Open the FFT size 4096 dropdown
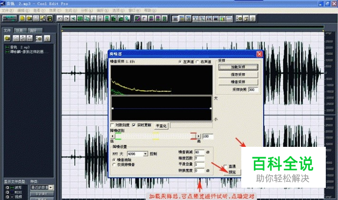 [146, 154]
